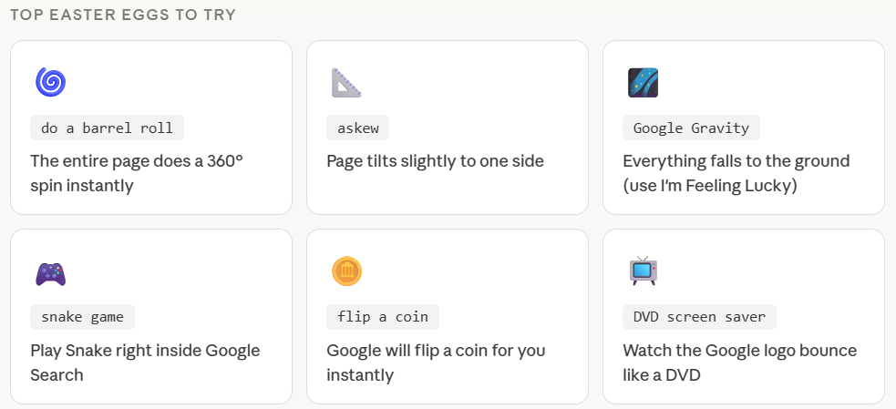This screenshot has height=409, width=896.
Task: Click the purple game controller icon
Action: (x=50, y=273)
